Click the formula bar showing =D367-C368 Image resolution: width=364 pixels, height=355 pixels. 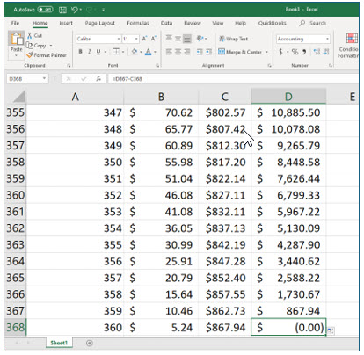(233, 79)
